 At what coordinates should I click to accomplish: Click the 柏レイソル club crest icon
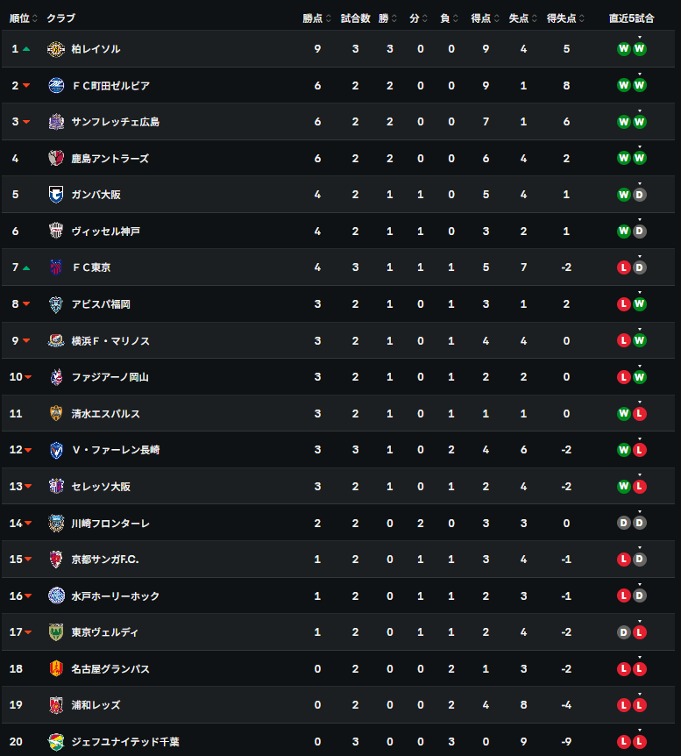pyautogui.click(x=56, y=49)
